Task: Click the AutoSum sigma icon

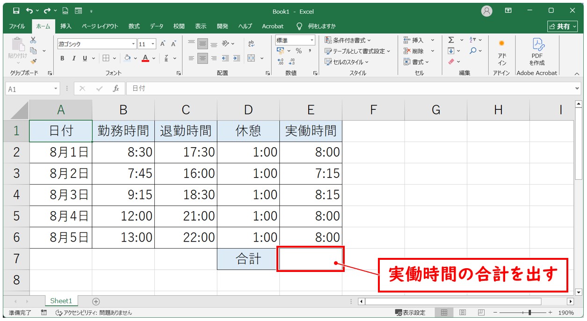Action: [x=451, y=40]
